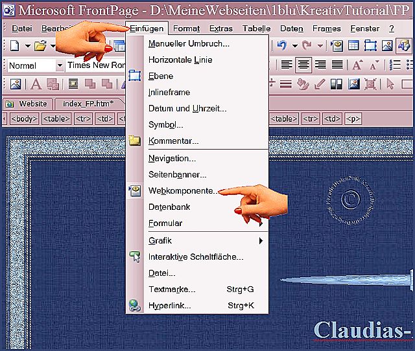Click picture icon beside the letter A icon

tap(16, 84)
